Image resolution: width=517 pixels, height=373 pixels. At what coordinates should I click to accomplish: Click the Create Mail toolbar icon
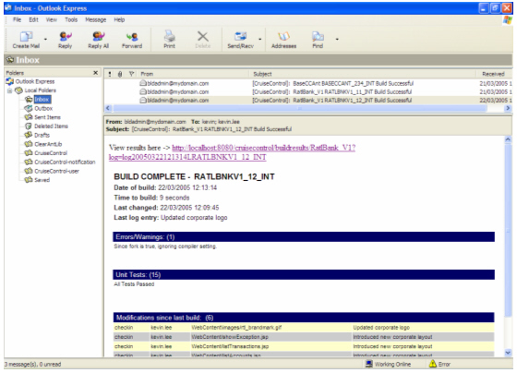pyautogui.click(x=26, y=36)
